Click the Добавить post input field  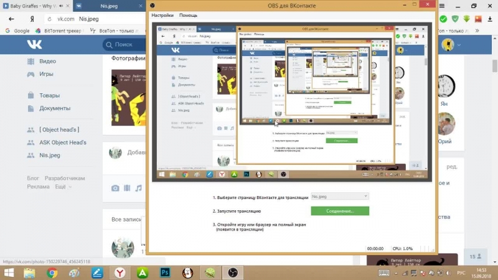pos(136,152)
